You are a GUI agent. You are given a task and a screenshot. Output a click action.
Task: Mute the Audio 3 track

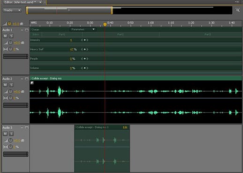(x=5, y=134)
